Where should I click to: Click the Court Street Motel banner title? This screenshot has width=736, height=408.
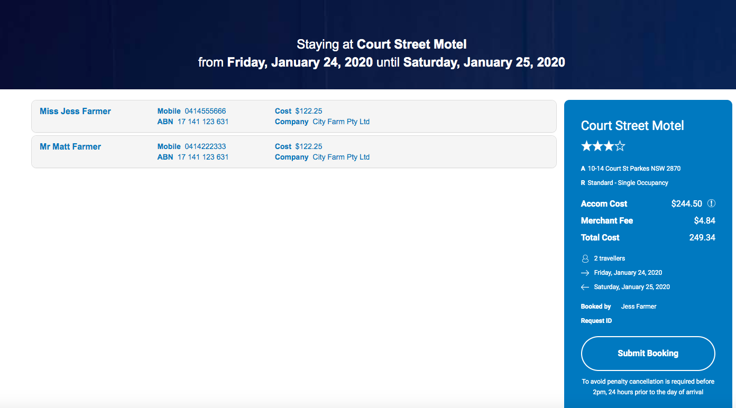click(411, 44)
